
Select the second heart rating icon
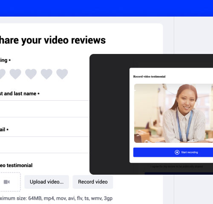tap(15, 74)
